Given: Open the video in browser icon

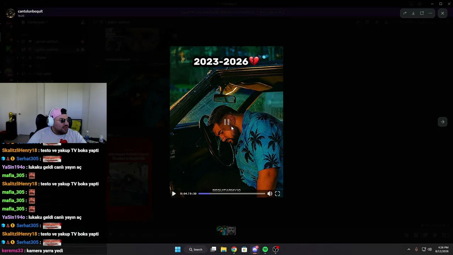Looking at the screenshot, I should 422,13.
